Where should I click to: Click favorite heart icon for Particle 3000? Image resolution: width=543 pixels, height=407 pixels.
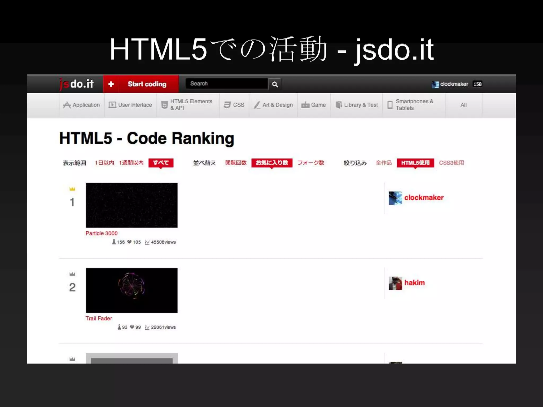coord(129,242)
